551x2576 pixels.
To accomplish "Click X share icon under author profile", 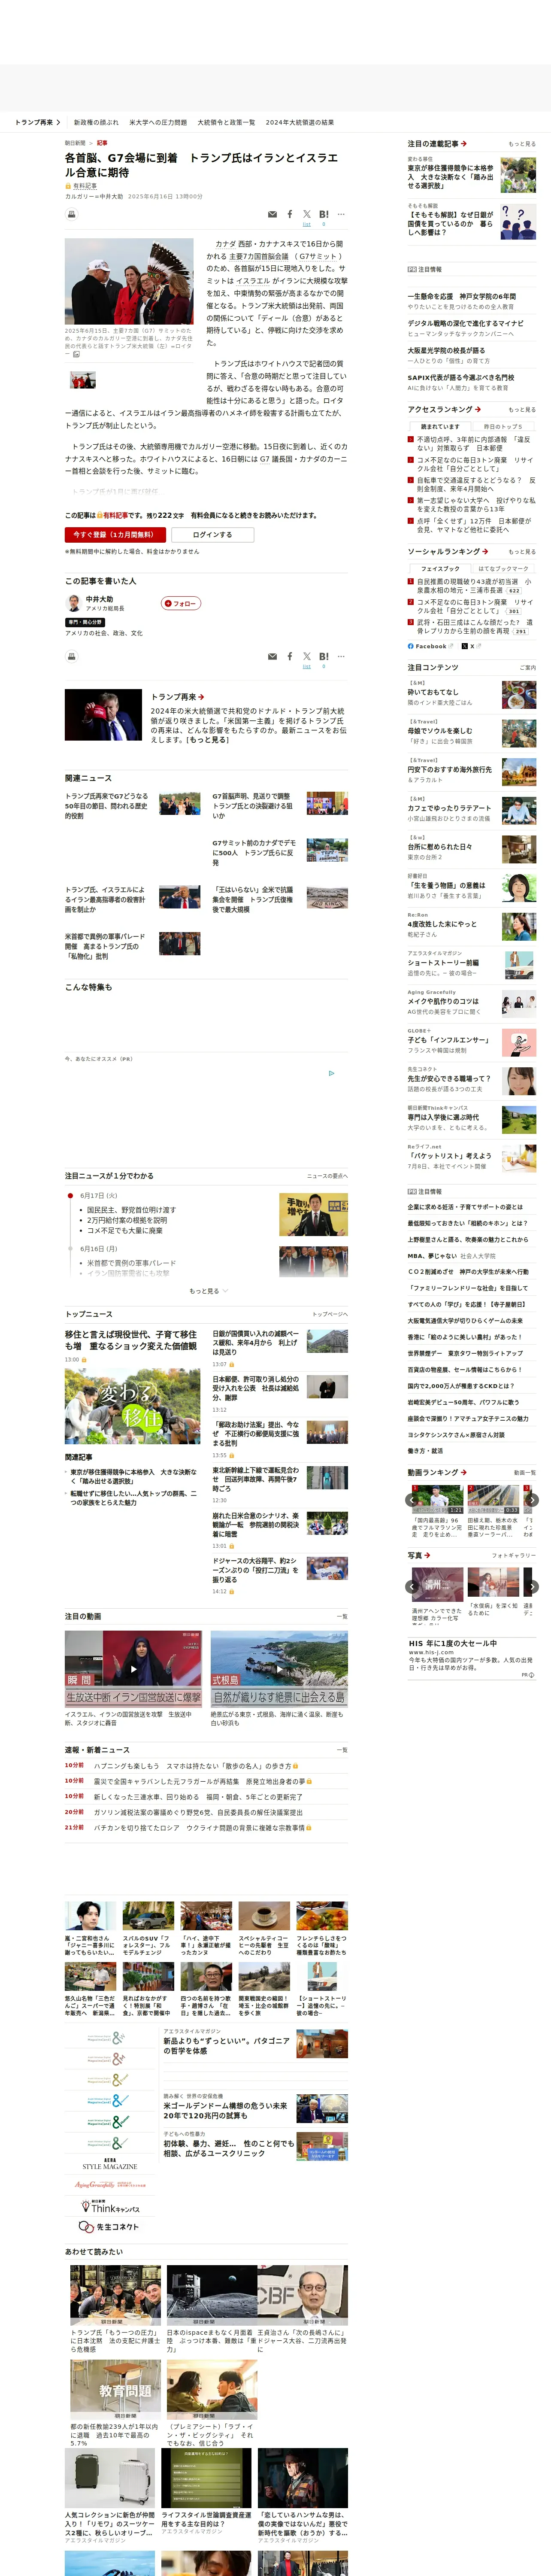I will [307, 656].
